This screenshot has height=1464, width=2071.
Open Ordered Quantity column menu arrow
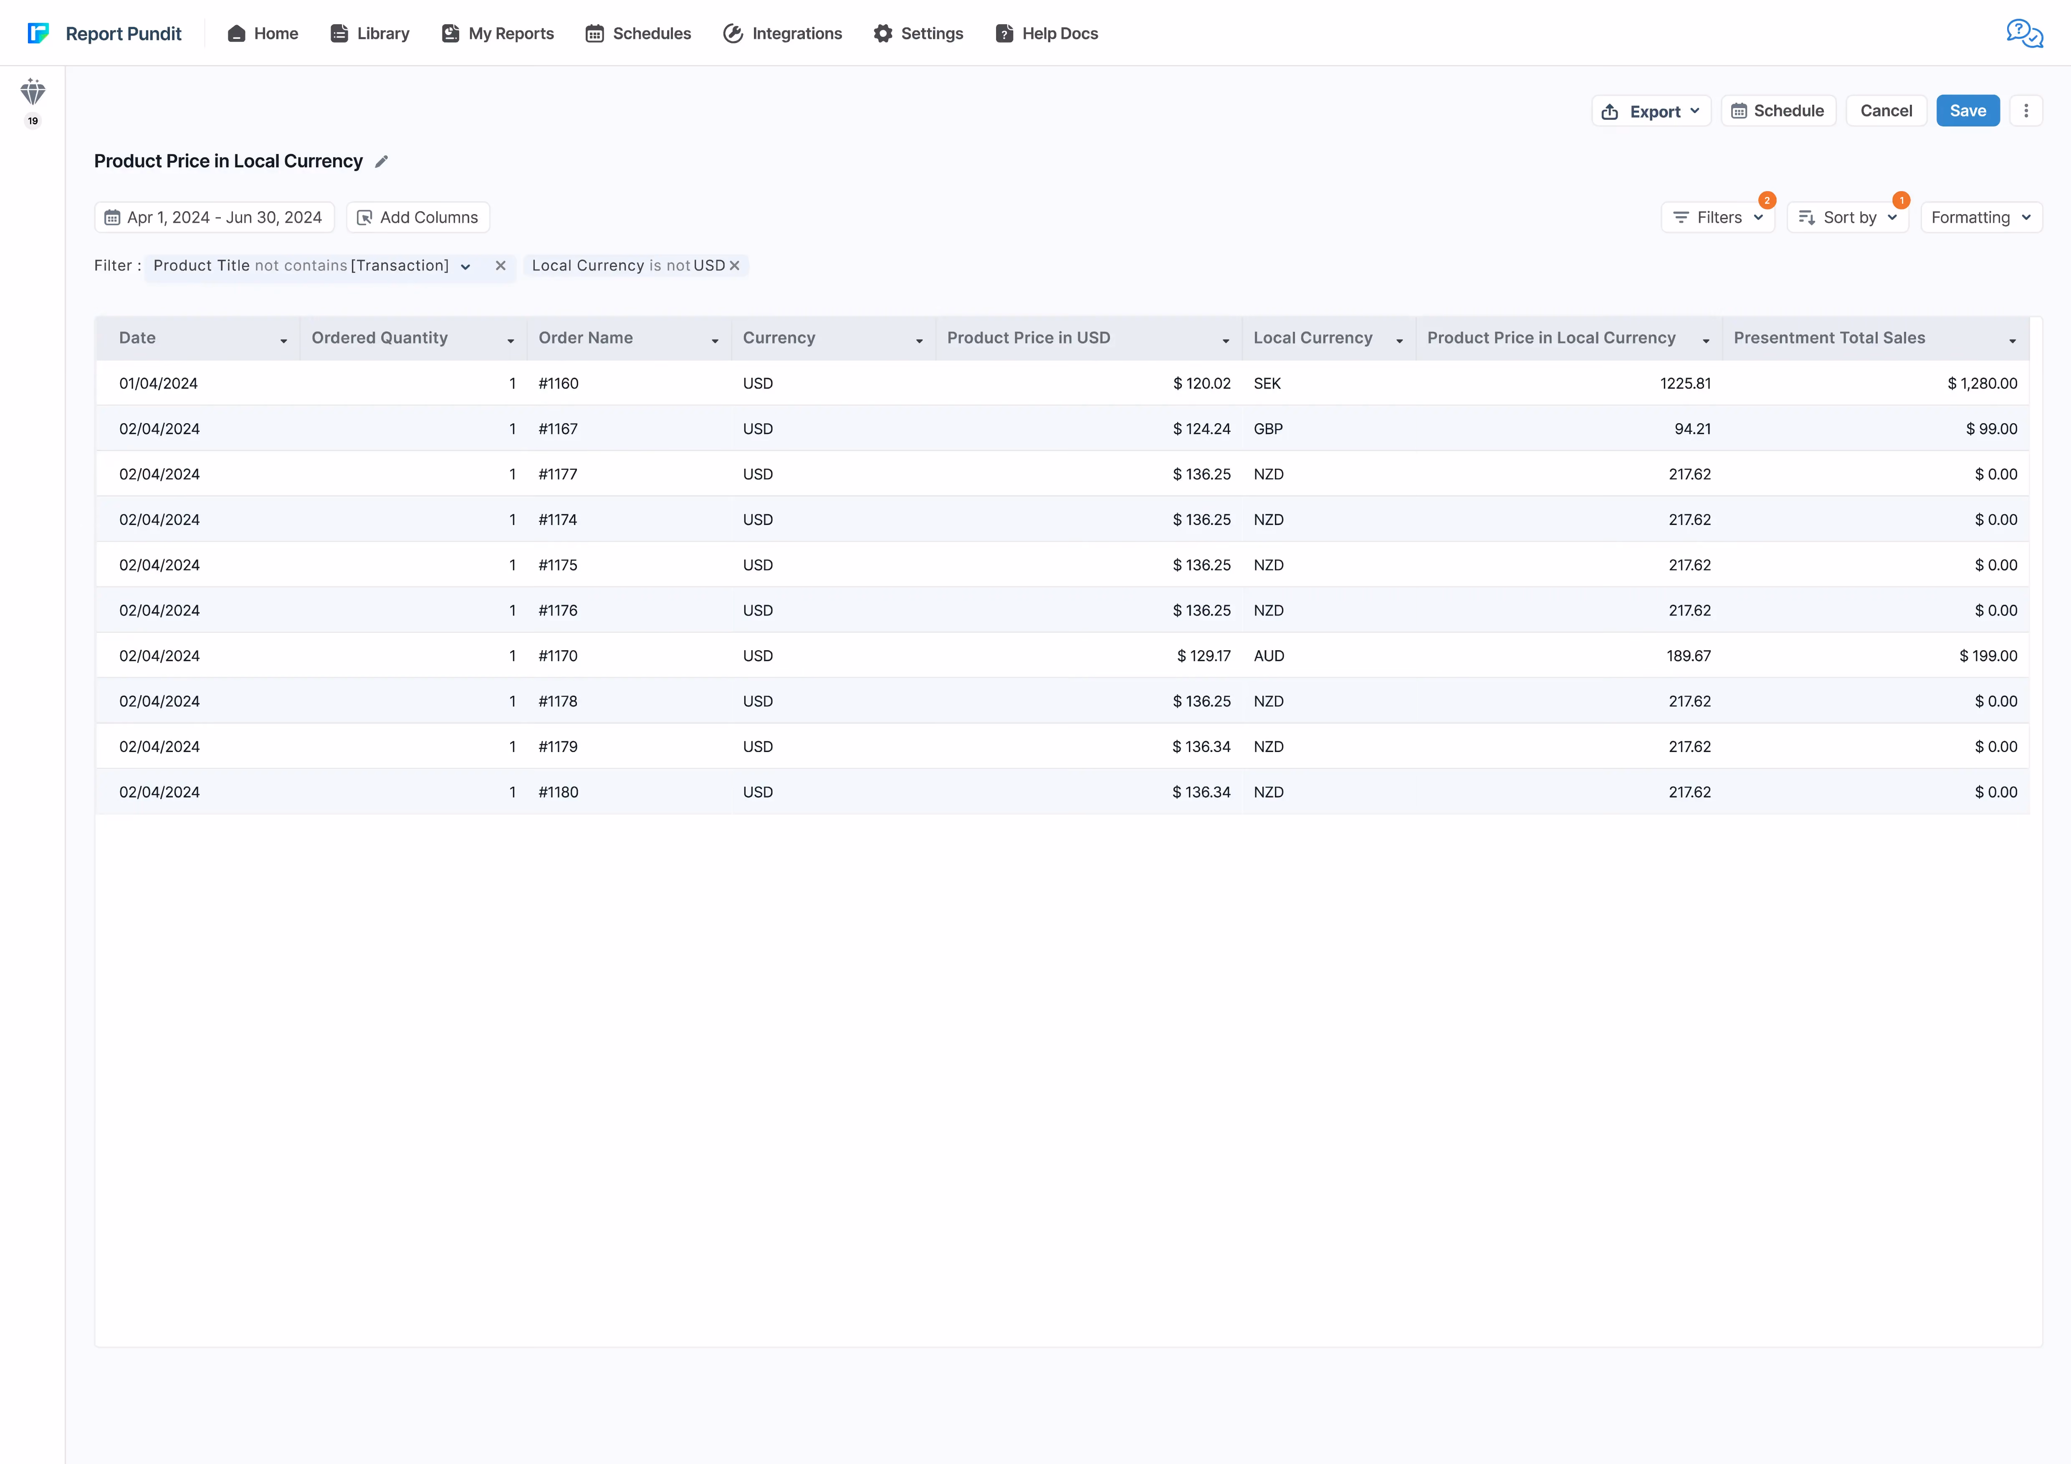[511, 341]
